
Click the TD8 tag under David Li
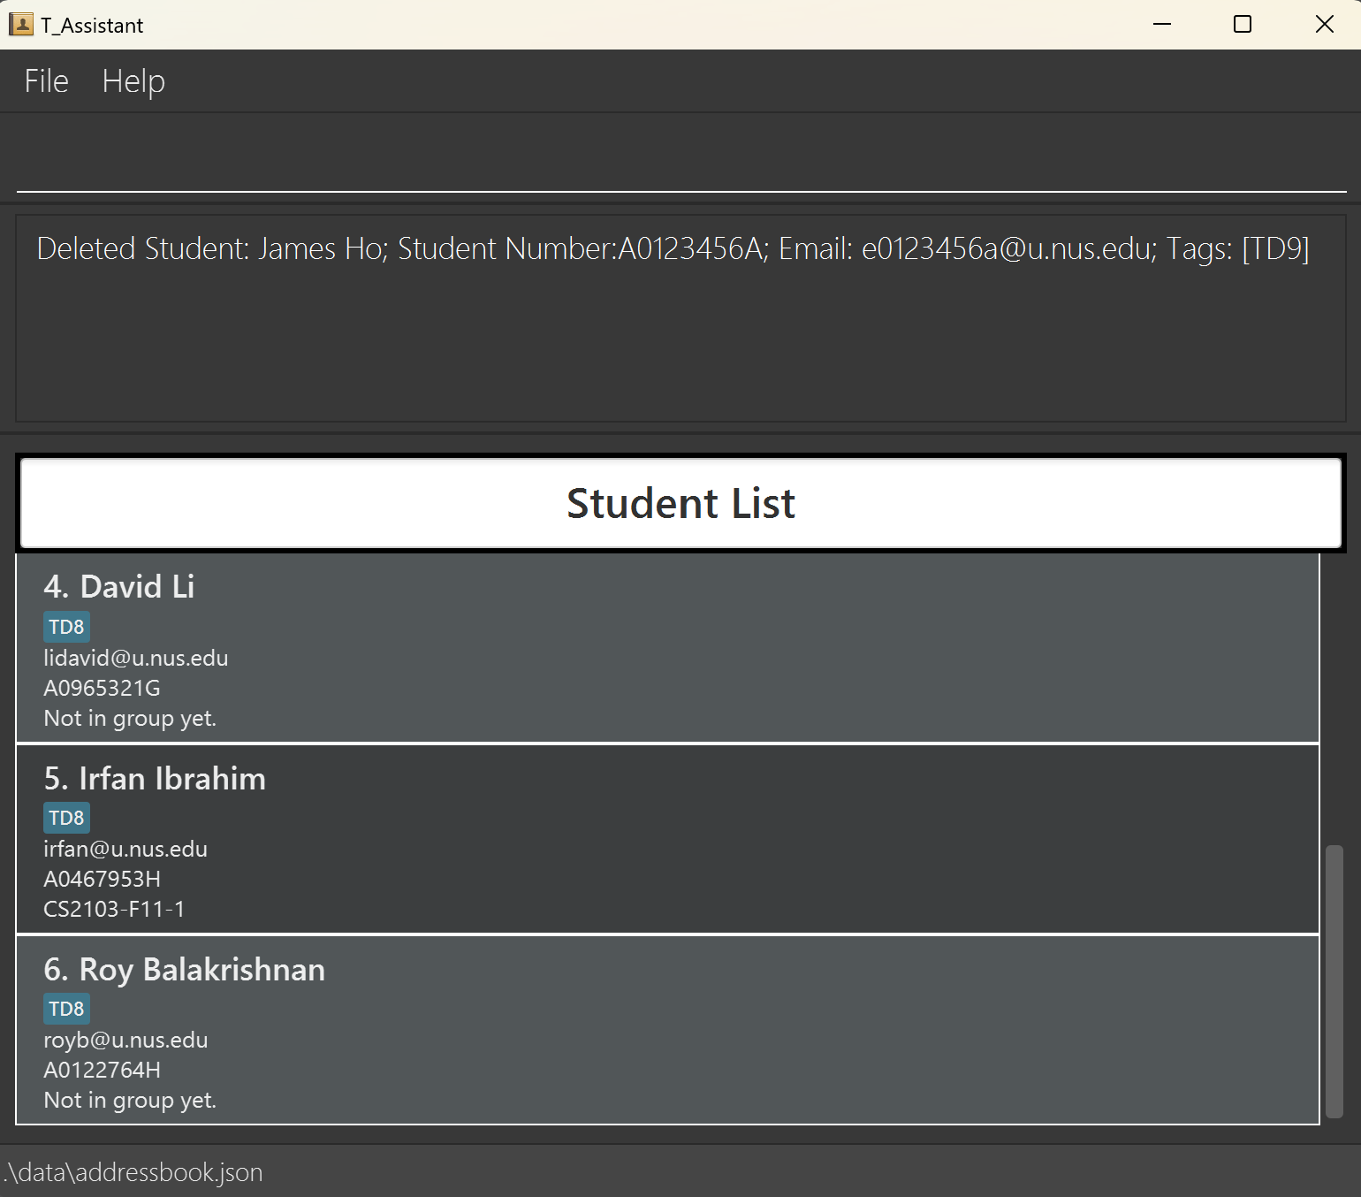click(x=66, y=627)
